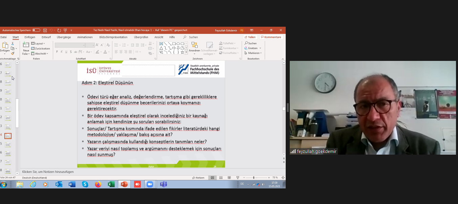Expand the Layout dropdown

[38, 44]
